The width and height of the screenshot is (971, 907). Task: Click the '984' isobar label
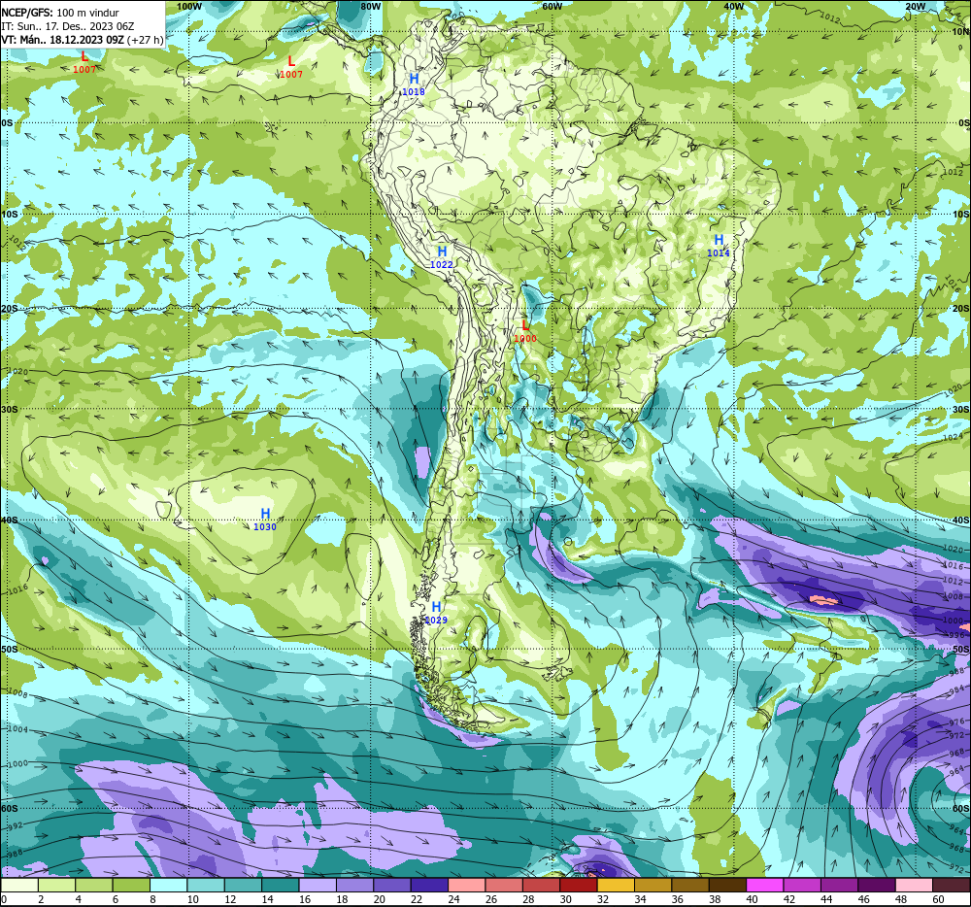(x=956, y=689)
